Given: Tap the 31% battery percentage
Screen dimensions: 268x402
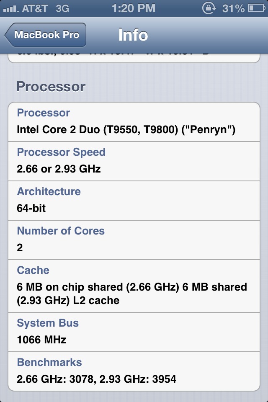Looking at the screenshot, I should pyautogui.click(x=233, y=8).
